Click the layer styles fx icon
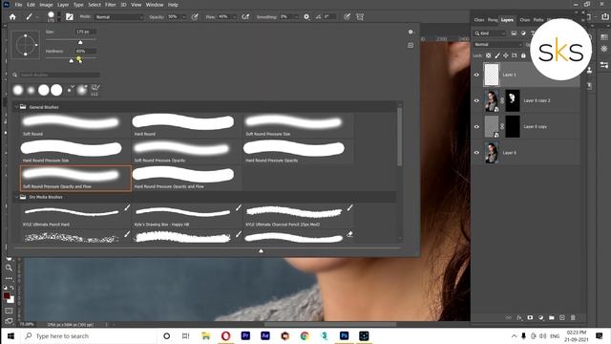 tap(519, 317)
